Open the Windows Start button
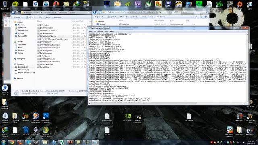Image resolution: width=258 pixels, height=145 pixels. point(4,142)
